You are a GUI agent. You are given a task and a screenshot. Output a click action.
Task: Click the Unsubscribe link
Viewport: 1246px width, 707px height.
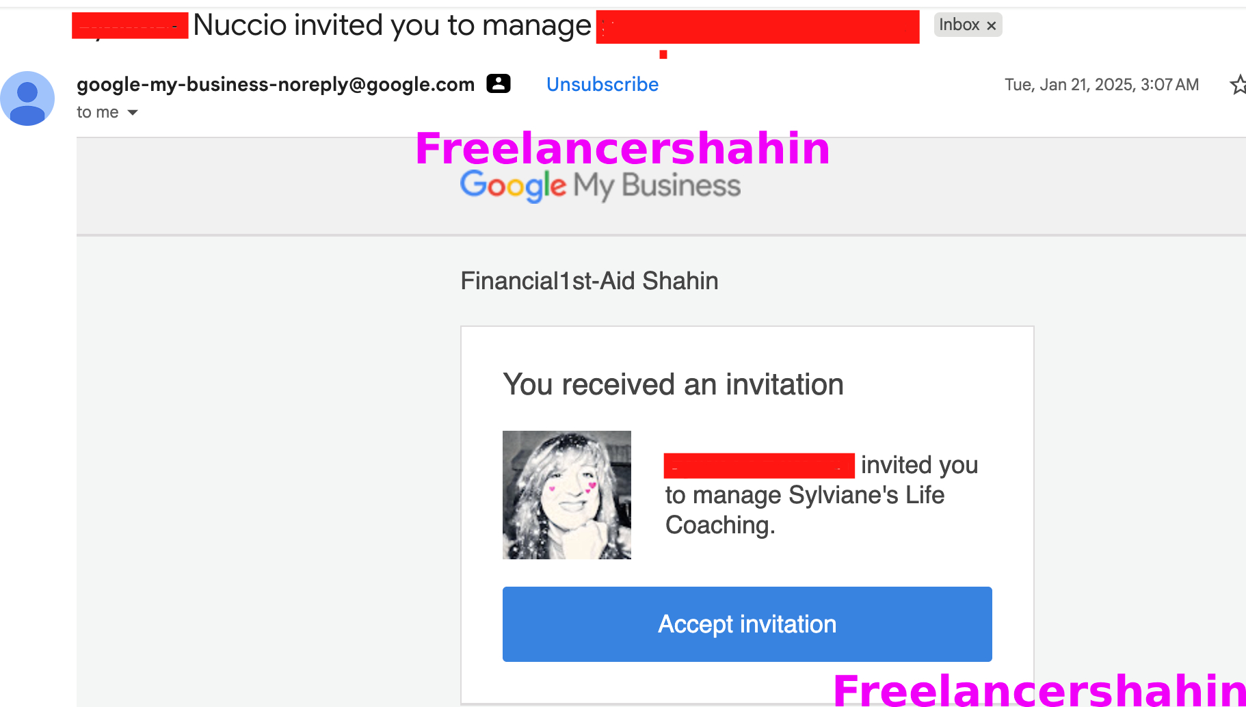click(602, 84)
